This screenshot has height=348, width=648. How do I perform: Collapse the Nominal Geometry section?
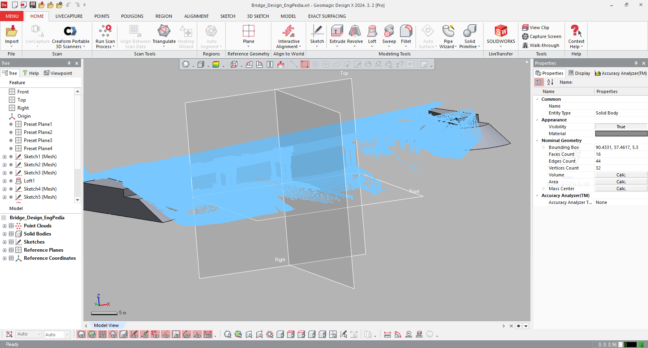[537, 140]
